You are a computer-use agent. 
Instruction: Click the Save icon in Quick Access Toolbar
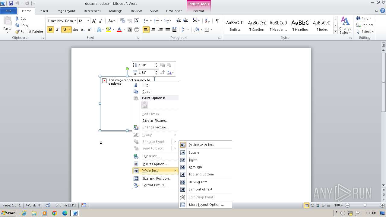point(11,4)
